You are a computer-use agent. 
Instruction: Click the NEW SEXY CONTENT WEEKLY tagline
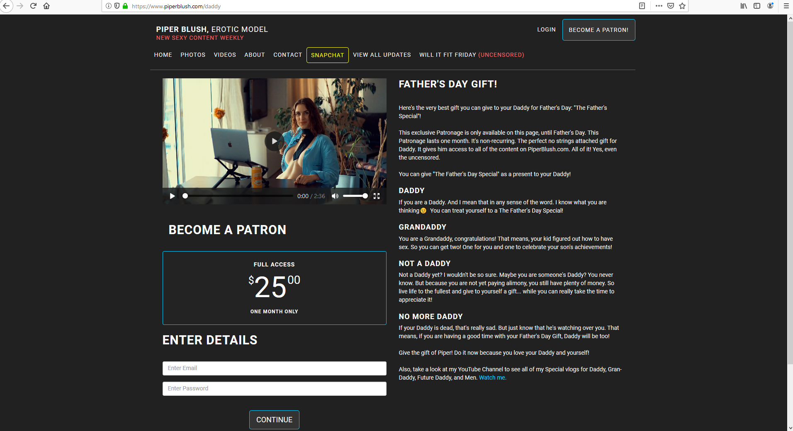[200, 38]
